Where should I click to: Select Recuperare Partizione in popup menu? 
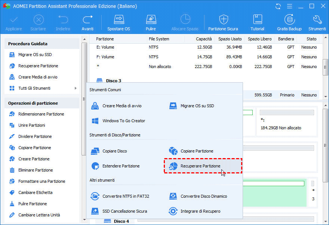click(x=200, y=166)
